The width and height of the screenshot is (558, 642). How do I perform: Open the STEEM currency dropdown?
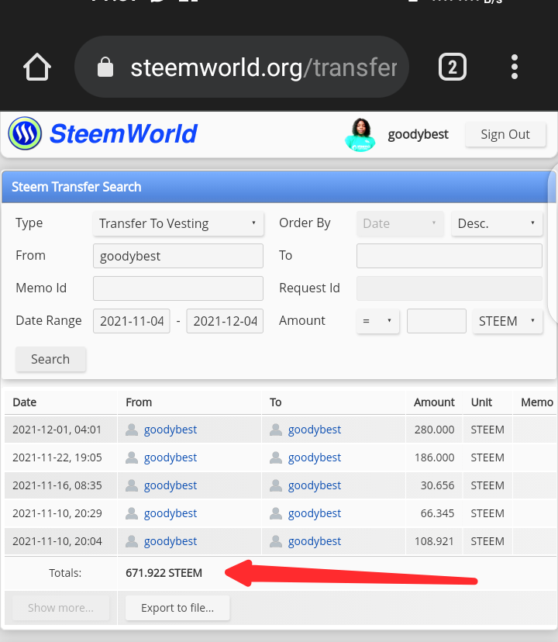(508, 321)
